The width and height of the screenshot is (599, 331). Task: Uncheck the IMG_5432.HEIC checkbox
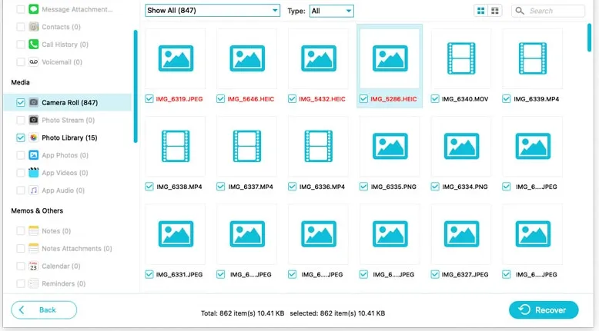293,99
